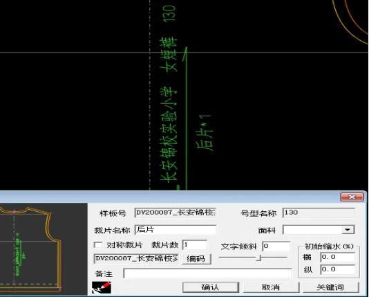Viewport: 369px width, 297px height.
Task: Click the 确认 button
Action: [211, 287]
